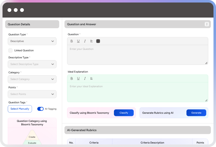Click alignment icon in Ideal Explanation toolbar
The width and height of the screenshot is (216, 147).
click(91, 78)
